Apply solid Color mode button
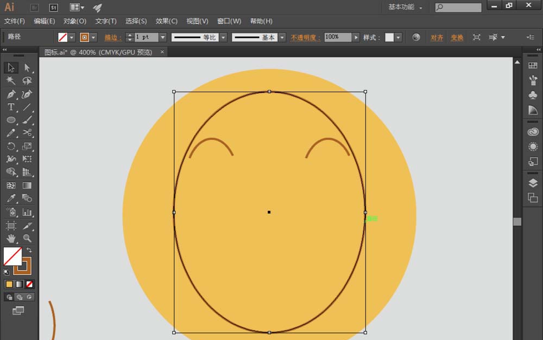The image size is (543, 340). pyautogui.click(x=9, y=284)
